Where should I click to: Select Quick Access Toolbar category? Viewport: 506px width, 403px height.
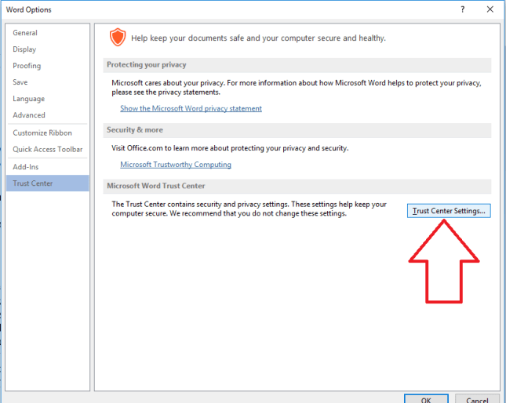(x=47, y=149)
